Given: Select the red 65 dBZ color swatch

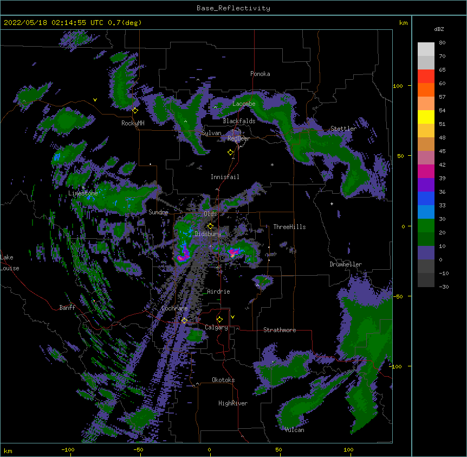Looking at the screenshot, I should (x=426, y=76).
